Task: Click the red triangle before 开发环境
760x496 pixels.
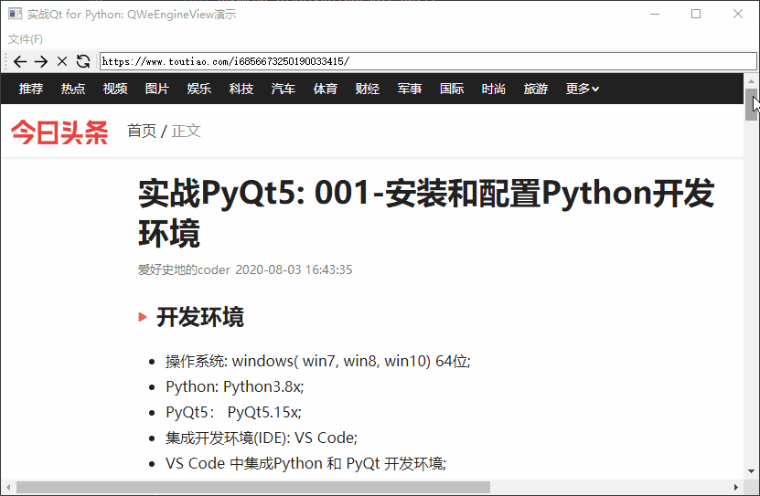Action: tap(143, 318)
